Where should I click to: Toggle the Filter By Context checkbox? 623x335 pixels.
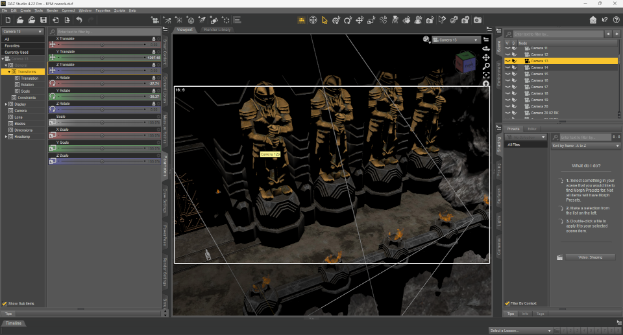(507, 303)
